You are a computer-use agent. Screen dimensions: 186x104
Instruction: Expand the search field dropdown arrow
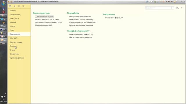[x=173, y=8]
